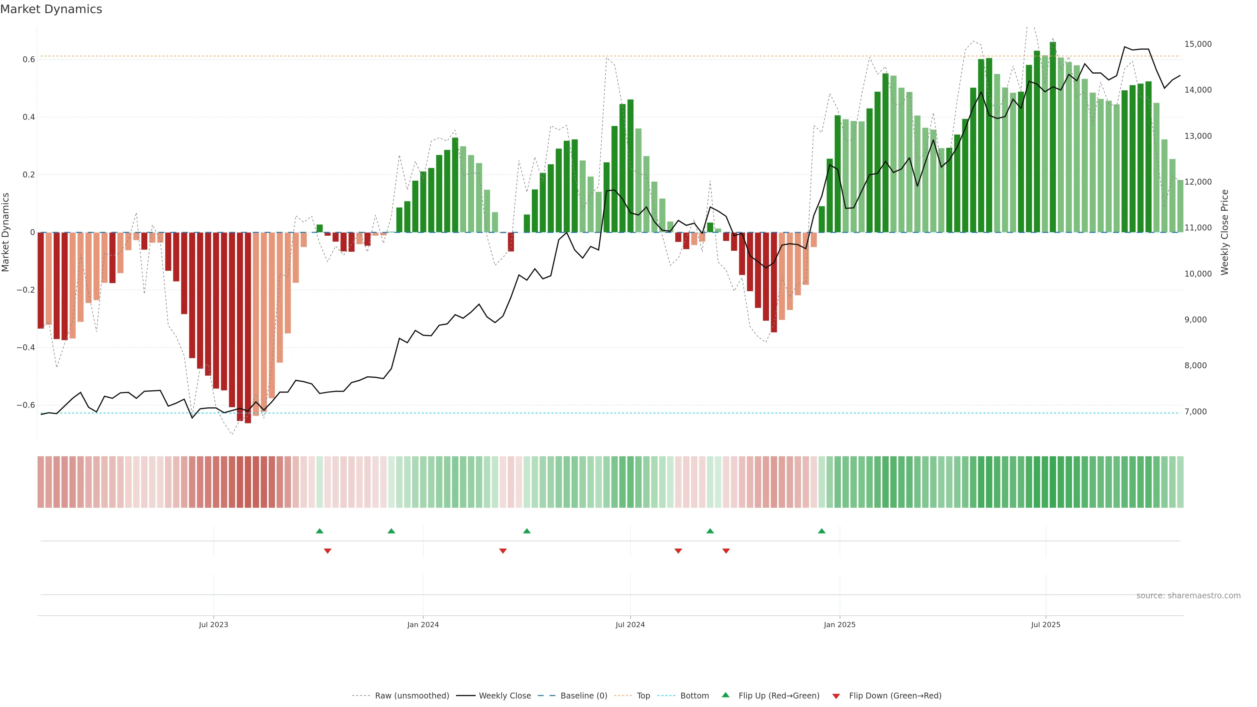The width and height of the screenshot is (1257, 707).
Task: Toggle the Baseline (0) legend entry
Action: 584,696
